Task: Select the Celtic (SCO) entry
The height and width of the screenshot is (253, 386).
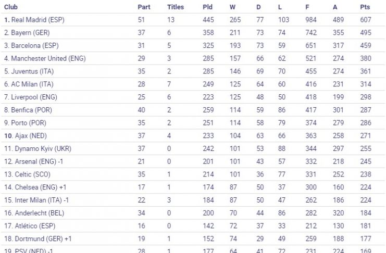Action: [27, 174]
